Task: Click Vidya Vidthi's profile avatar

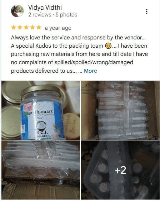Action: coord(17,11)
